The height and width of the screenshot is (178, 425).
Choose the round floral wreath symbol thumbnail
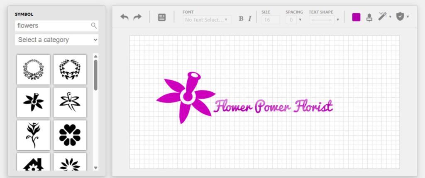point(33,69)
